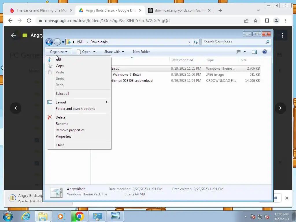Open Folder and search options
This screenshot has width=296, height=222.
tap(78, 109)
